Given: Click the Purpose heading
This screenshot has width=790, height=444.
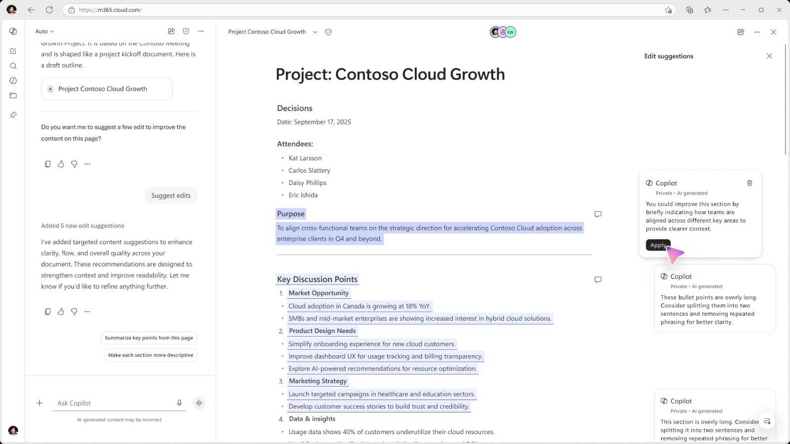Looking at the screenshot, I should pyautogui.click(x=291, y=214).
